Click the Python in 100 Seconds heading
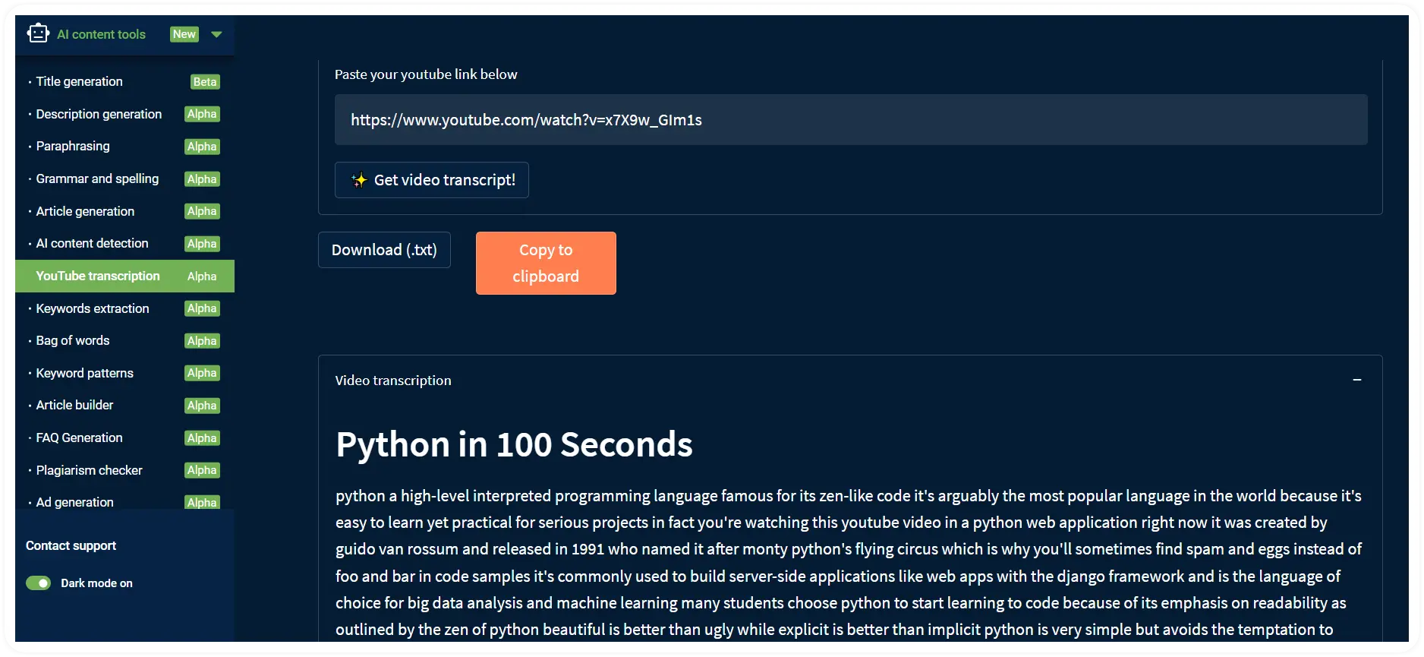Screen dimensions: 1424x657 click(x=514, y=444)
